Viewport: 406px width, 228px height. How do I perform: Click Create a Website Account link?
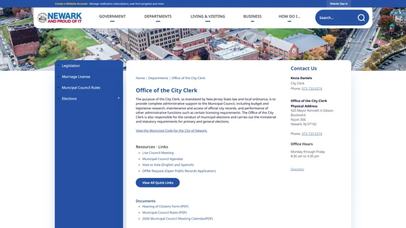pos(71,4)
